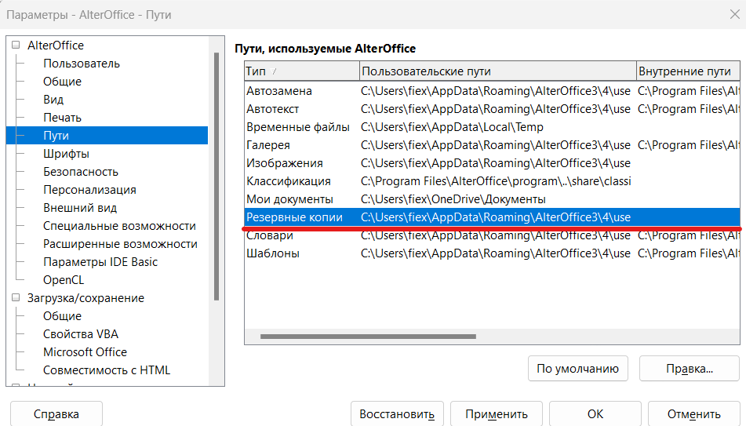Select the Временные файлы path row
746x426 pixels.
298,127
